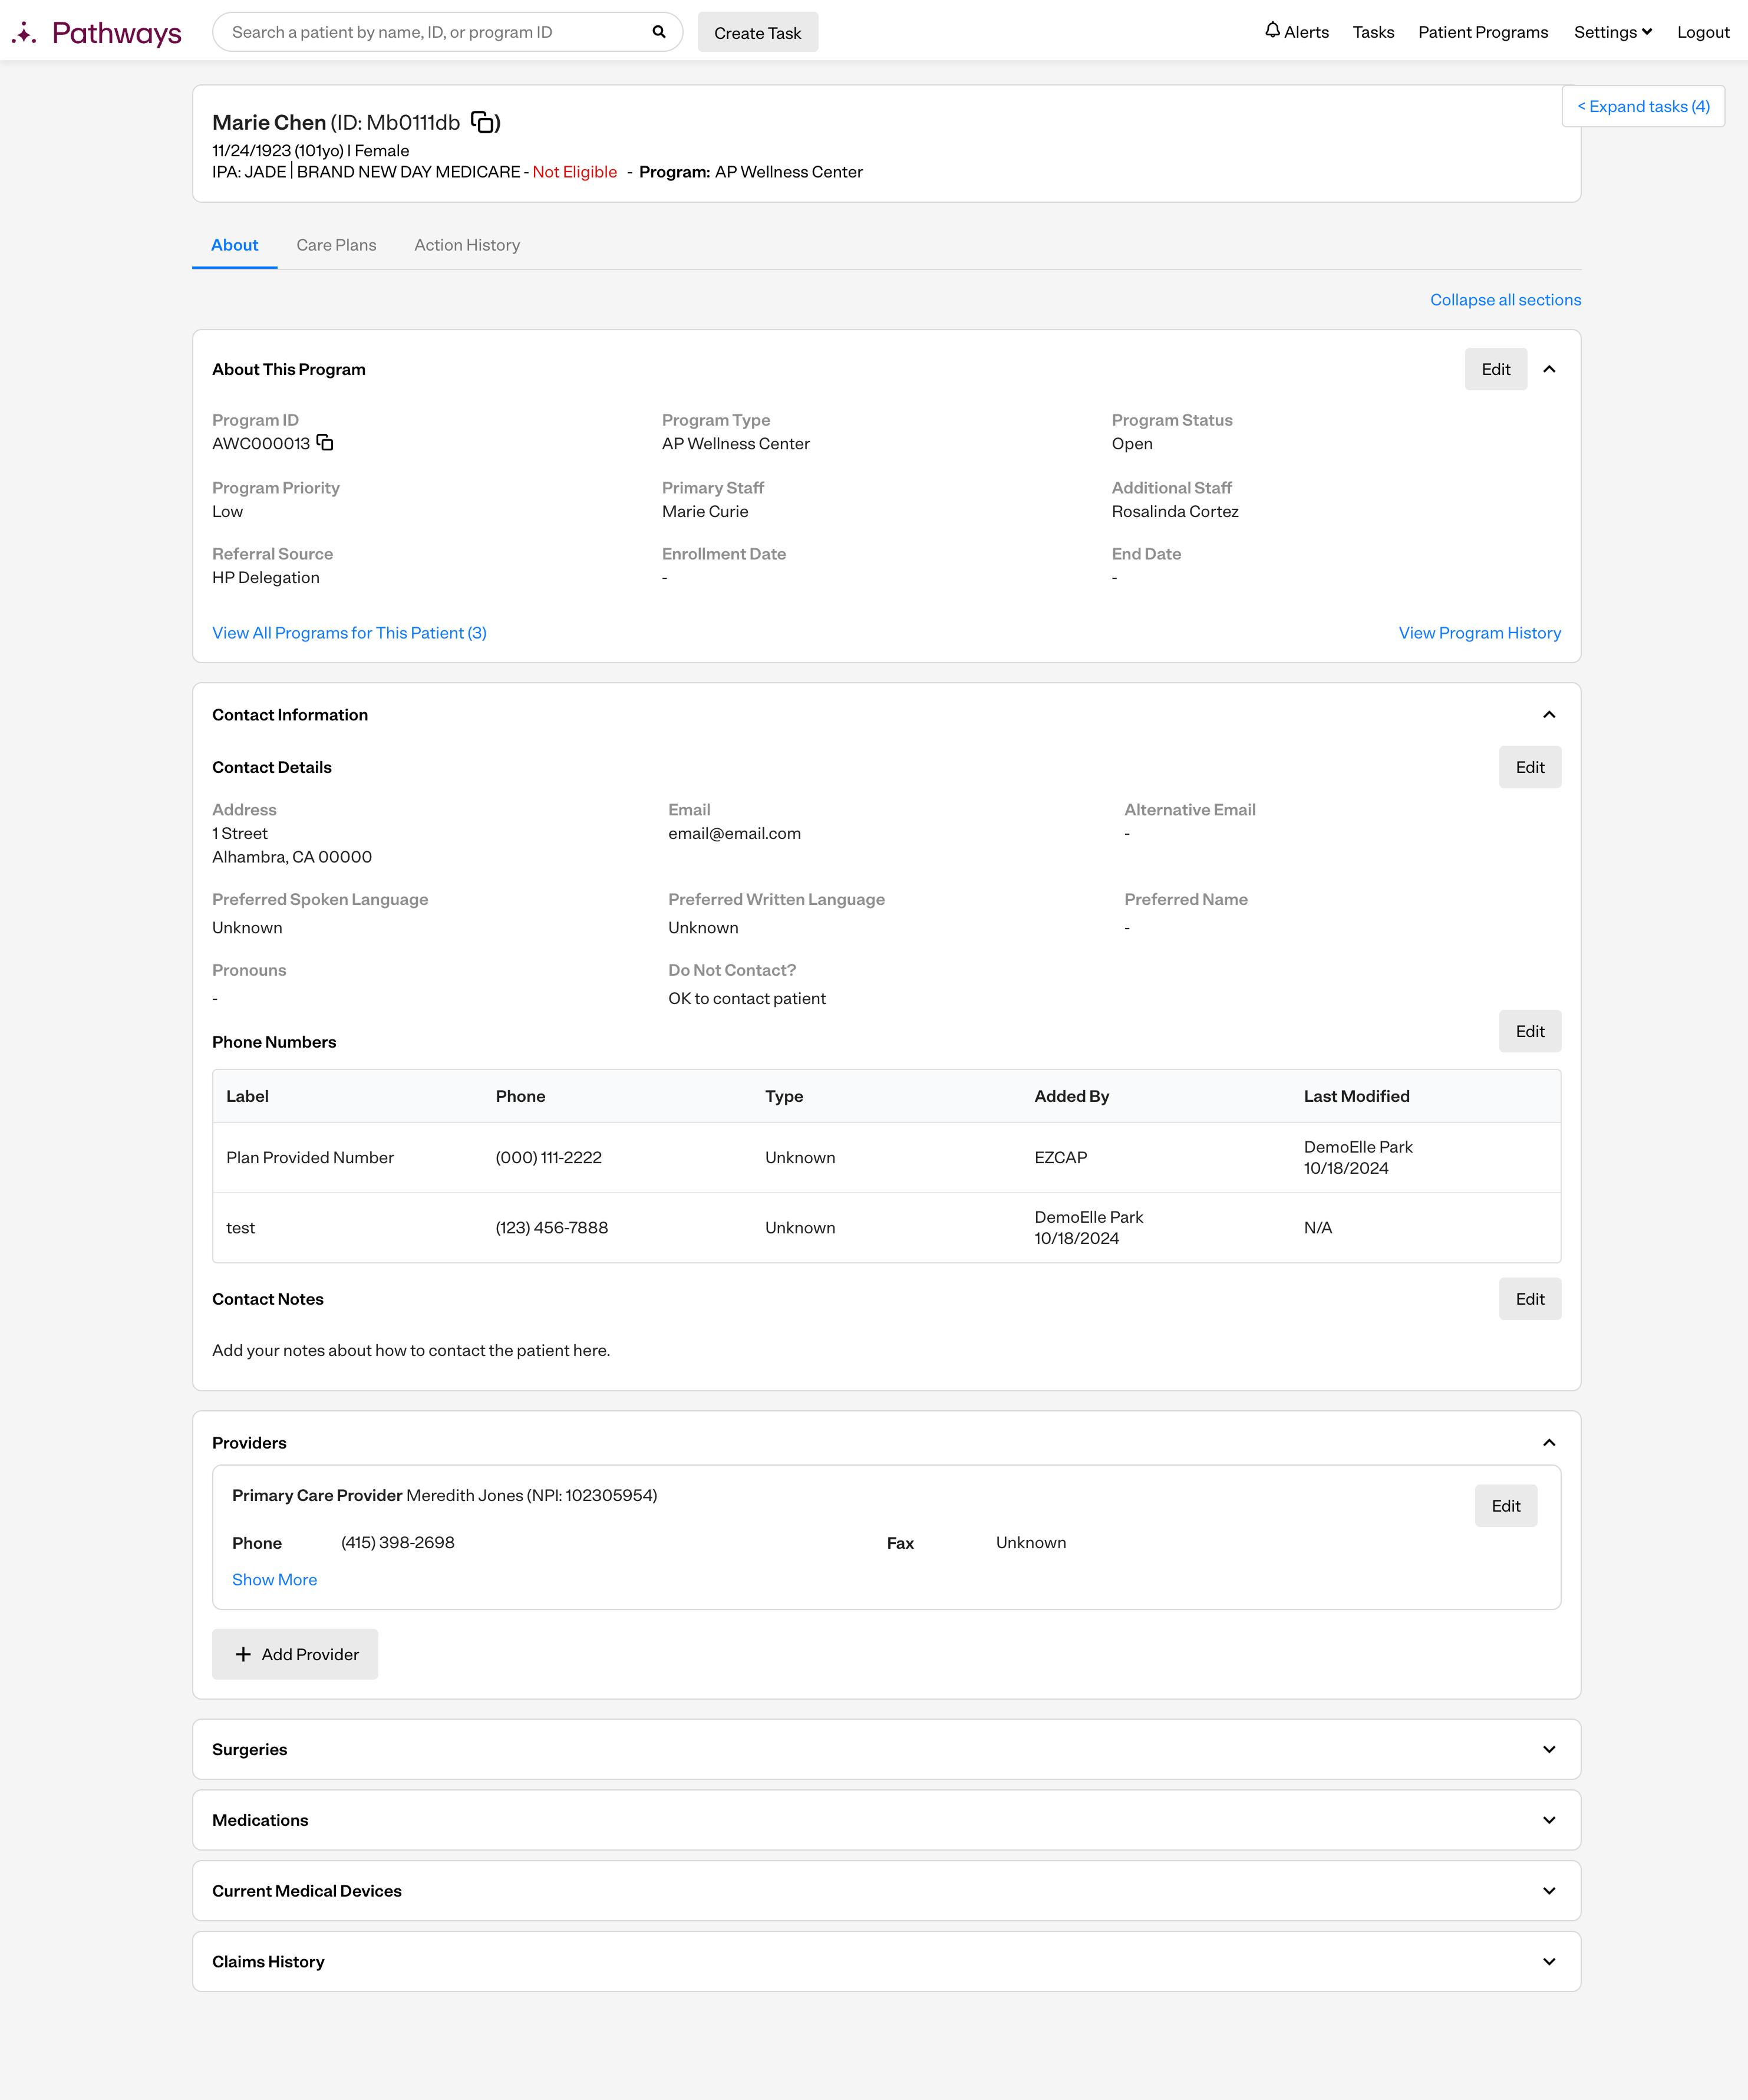
Task: Click the Last Modified column header
Action: click(1356, 1096)
